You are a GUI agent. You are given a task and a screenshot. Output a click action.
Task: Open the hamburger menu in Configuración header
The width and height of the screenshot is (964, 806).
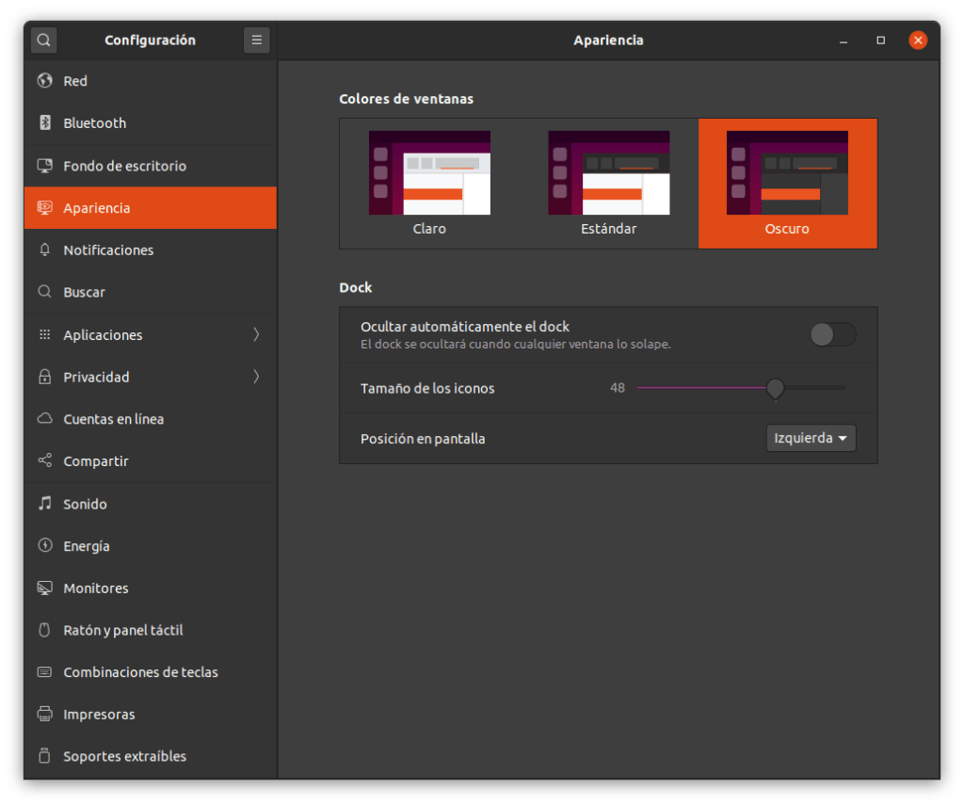point(256,40)
